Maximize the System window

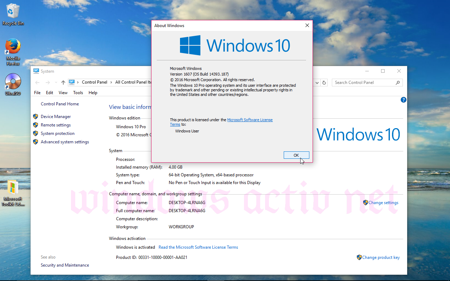[x=383, y=71]
